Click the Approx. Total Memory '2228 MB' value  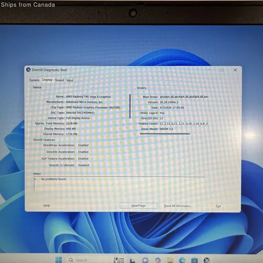72,123
